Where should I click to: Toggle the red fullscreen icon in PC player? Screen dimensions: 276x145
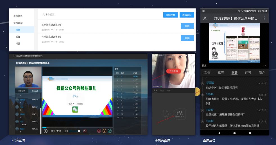coord(85,131)
